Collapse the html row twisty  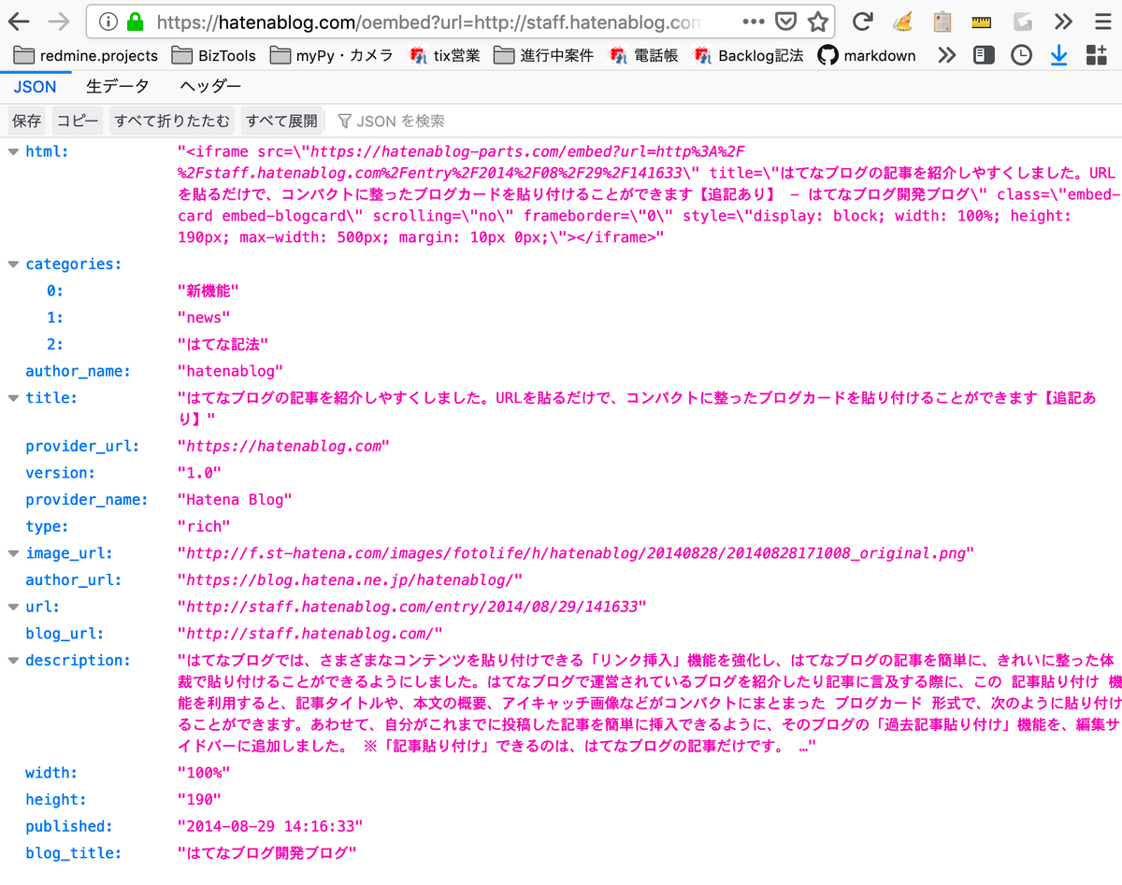pos(13,151)
